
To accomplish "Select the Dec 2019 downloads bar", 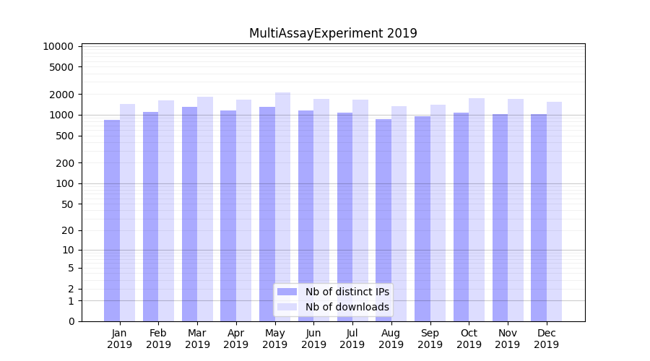I will click(554, 212).
